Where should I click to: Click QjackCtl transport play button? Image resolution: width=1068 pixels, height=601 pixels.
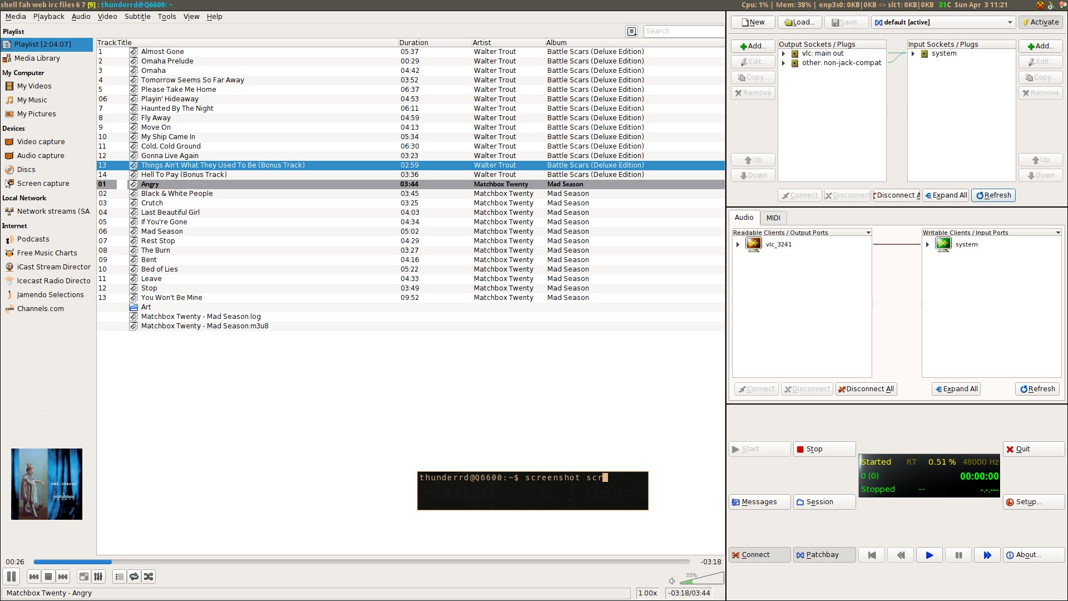pyautogui.click(x=929, y=555)
